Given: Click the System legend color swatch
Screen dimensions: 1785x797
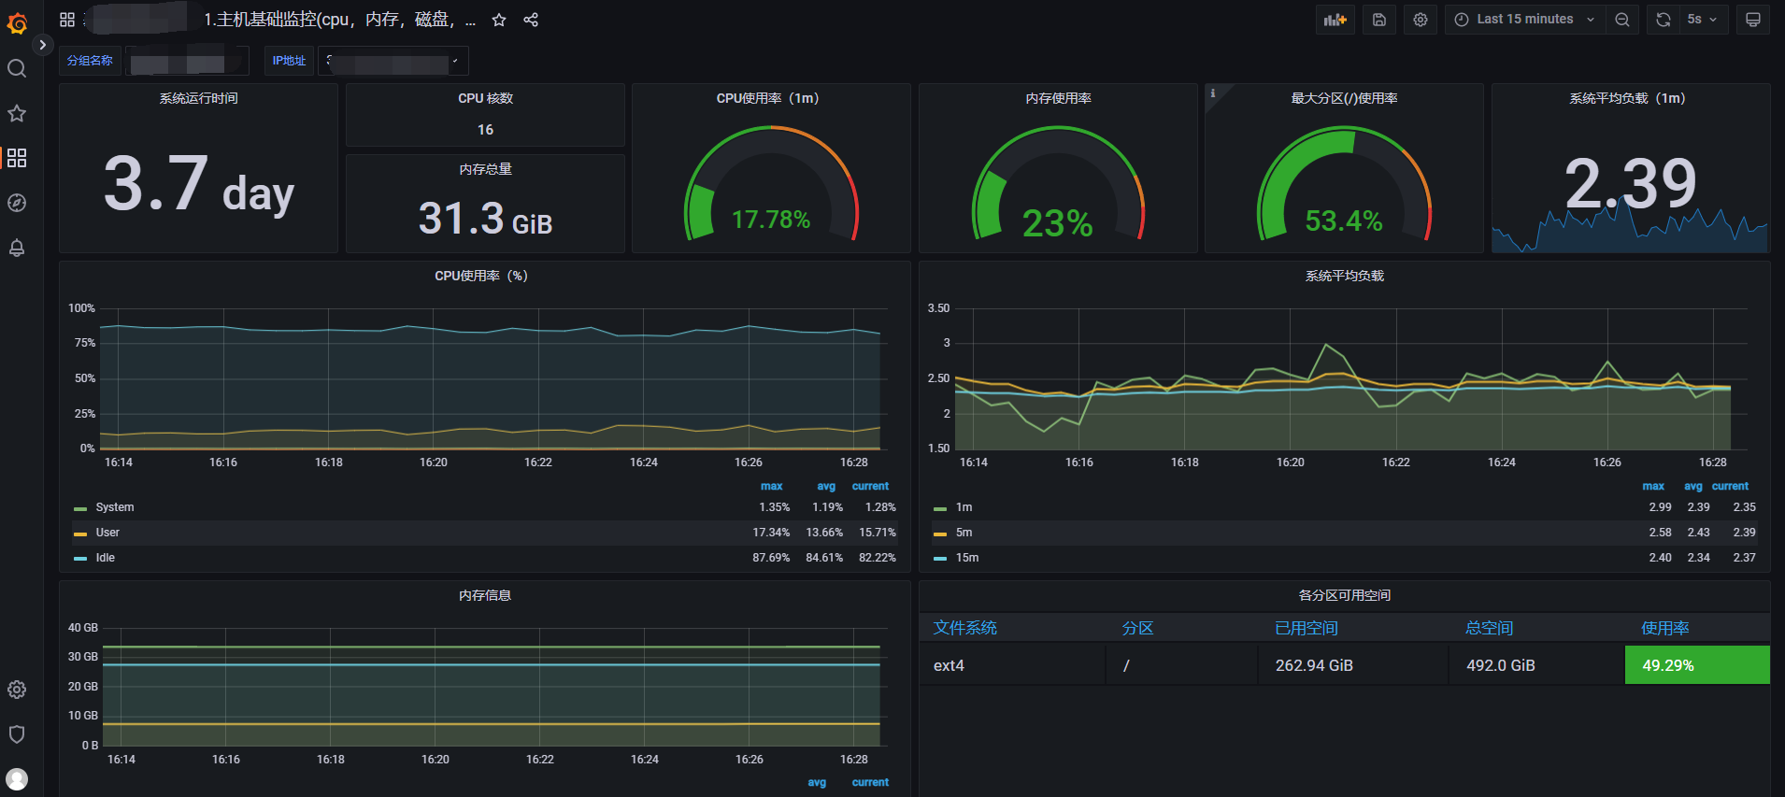Looking at the screenshot, I should pyautogui.click(x=80, y=508).
